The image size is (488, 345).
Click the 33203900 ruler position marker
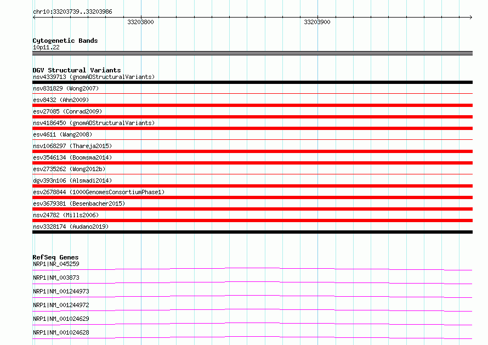coord(317,22)
